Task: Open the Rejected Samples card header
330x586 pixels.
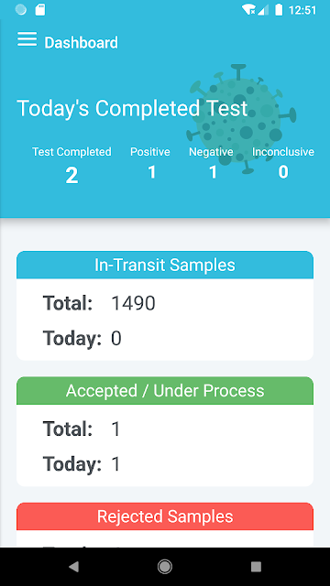Action: [x=165, y=516]
